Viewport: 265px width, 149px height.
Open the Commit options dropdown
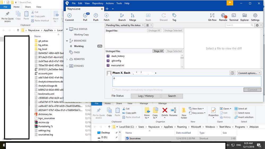[249, 73]
